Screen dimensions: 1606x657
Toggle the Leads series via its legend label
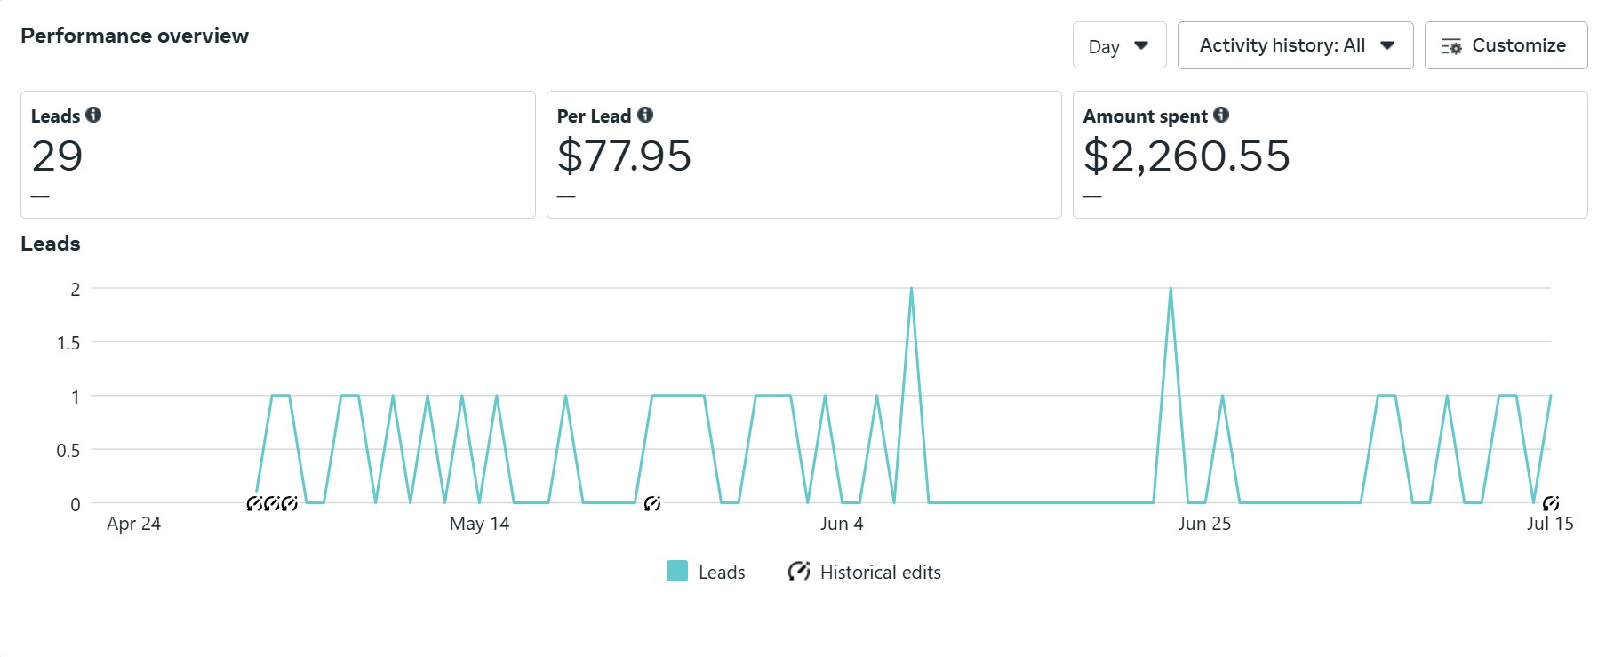(721, 573)
